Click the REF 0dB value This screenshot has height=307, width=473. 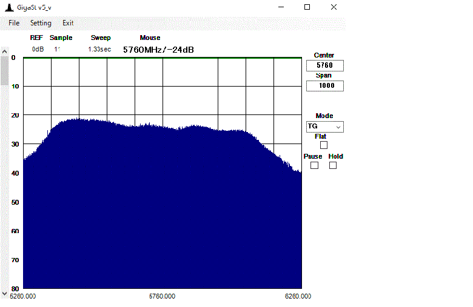click(38, 49)
